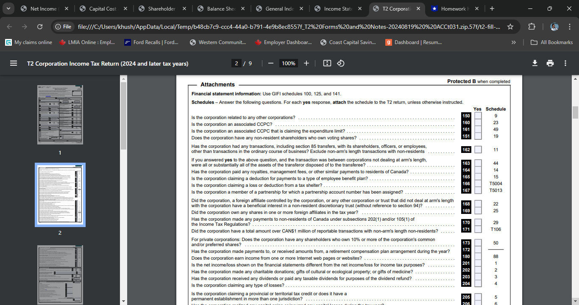This screenshot has width=579, height=305.
Task: View site information via the File icon
Action: click(x=63, y=27)
